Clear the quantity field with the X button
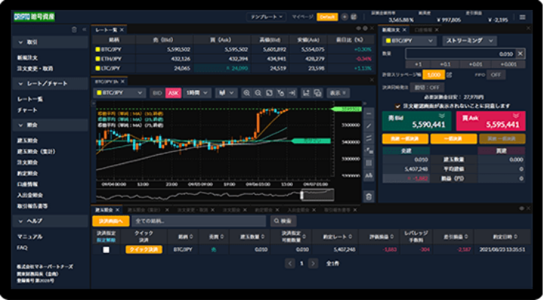The image size is (543, 300). (x=520, y=54)
